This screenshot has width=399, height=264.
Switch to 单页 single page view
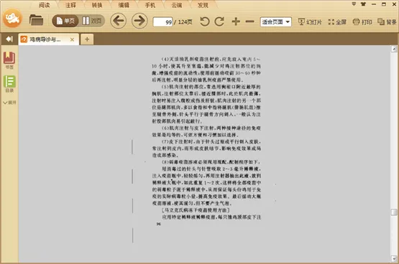[65, 21]
